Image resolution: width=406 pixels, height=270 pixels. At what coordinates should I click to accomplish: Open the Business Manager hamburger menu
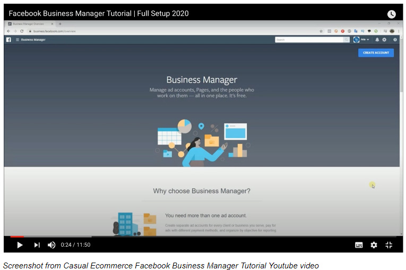click(18, 40)
